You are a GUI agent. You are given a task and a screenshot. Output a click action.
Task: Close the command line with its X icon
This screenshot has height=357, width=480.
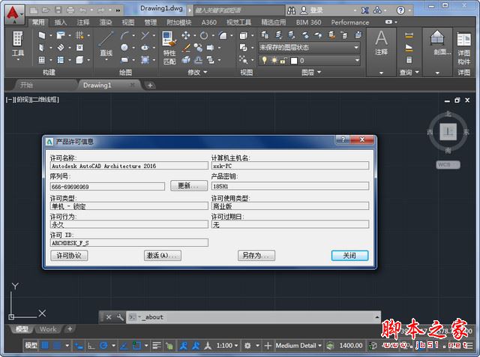click(109, 317)
